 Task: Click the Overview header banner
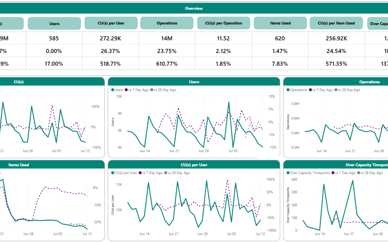click(x=194, y=8)
